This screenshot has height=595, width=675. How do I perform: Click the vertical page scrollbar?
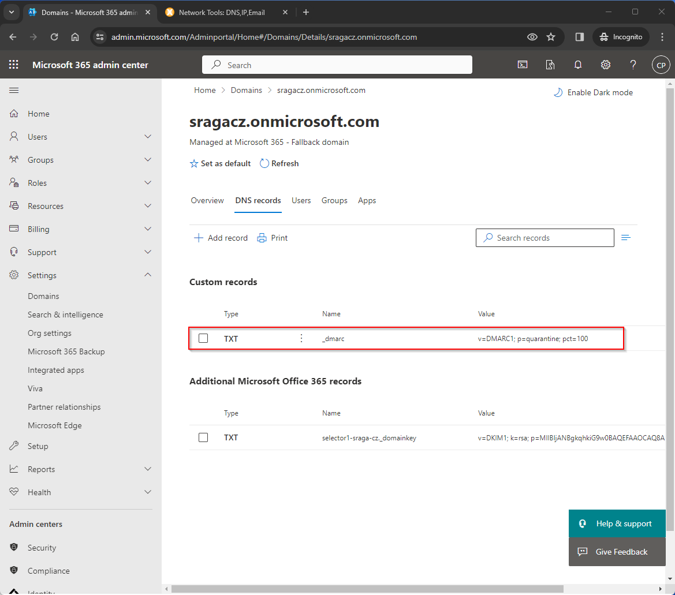click(670, 310)
